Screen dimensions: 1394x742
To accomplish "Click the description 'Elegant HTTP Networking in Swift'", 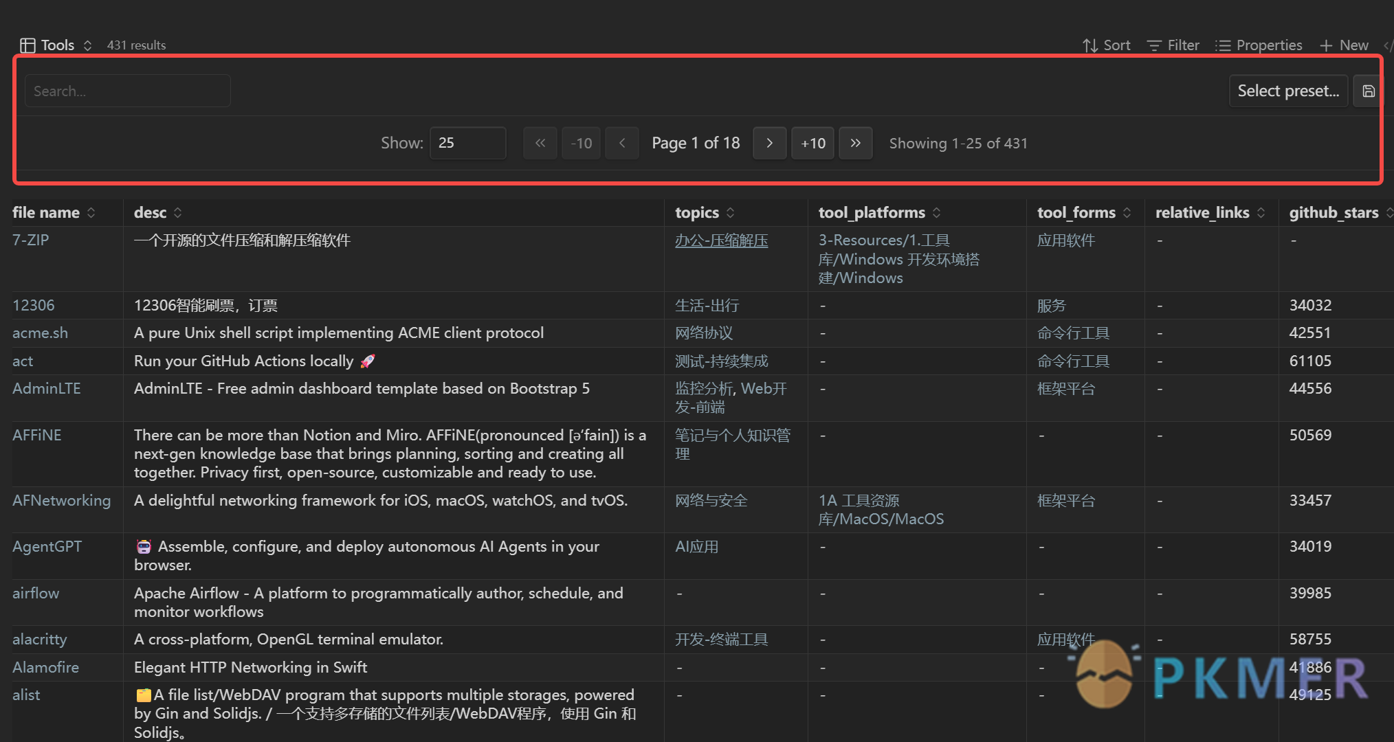I will [250, 668].
